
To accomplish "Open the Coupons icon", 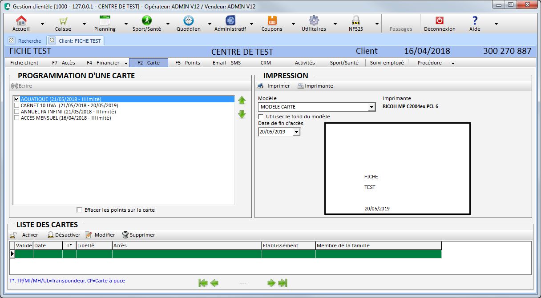I will [272, 21].
